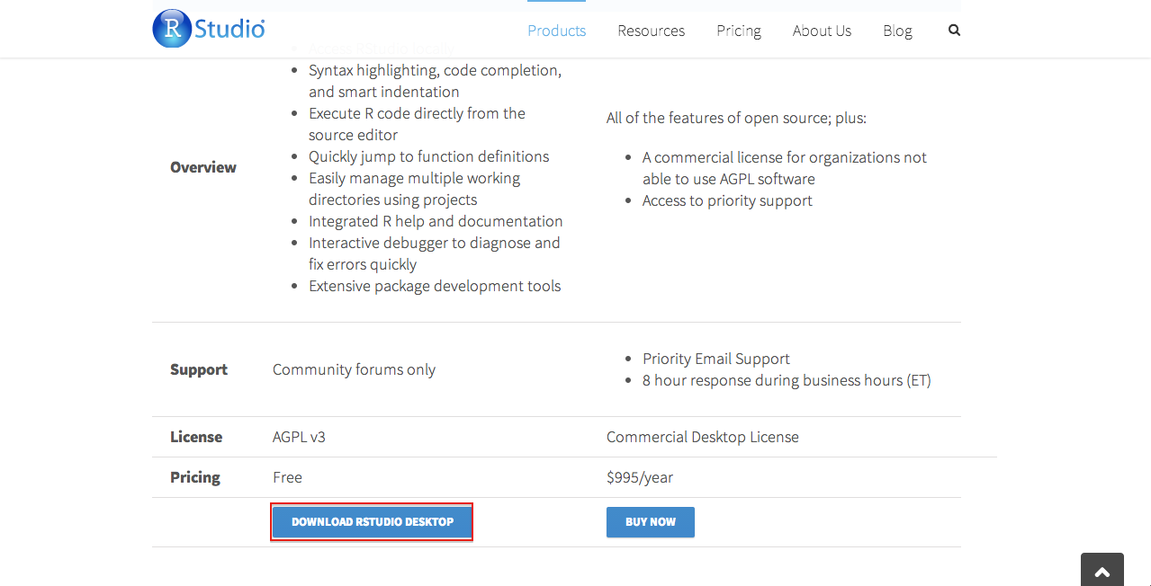Click 'Priority Email Support' bullet

716,359
